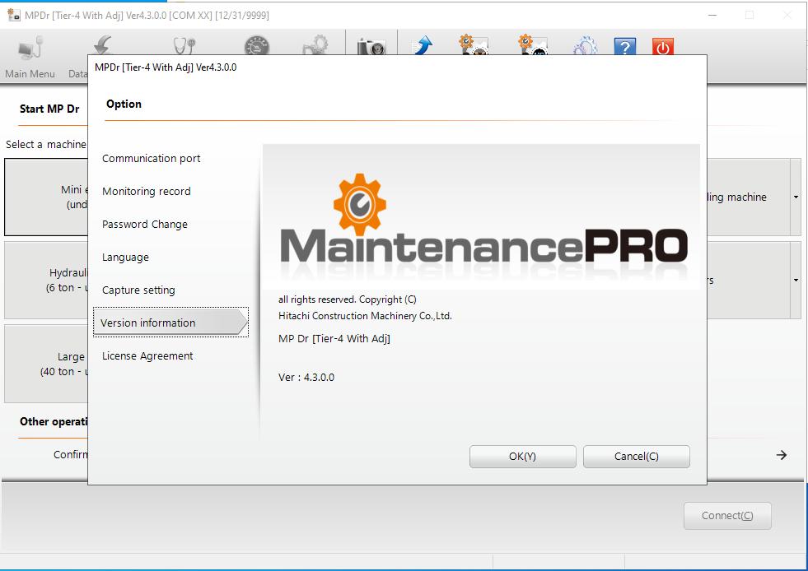Click the red power exit icon
The height and width of the screenshot is (571, 808).
pos(663,46)
